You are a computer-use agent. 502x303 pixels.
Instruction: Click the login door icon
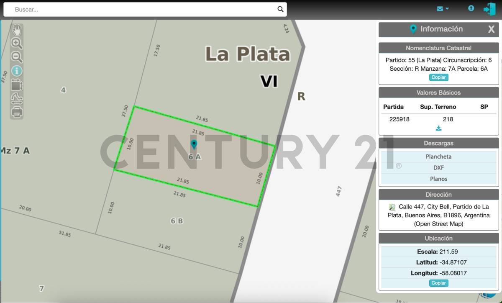click(489, 9)
